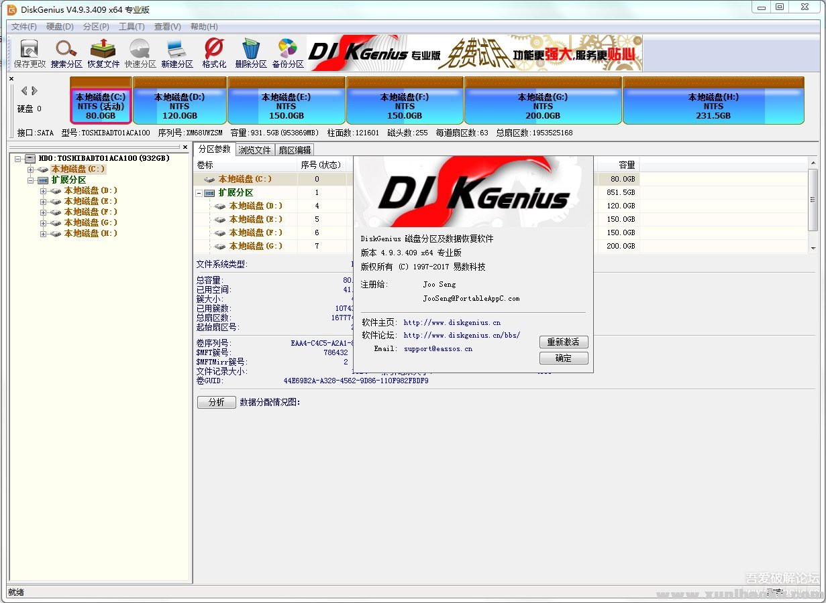Switch to the 浏览文件 tab
This screenshot has height=603, width=826.
pos(254,150)
